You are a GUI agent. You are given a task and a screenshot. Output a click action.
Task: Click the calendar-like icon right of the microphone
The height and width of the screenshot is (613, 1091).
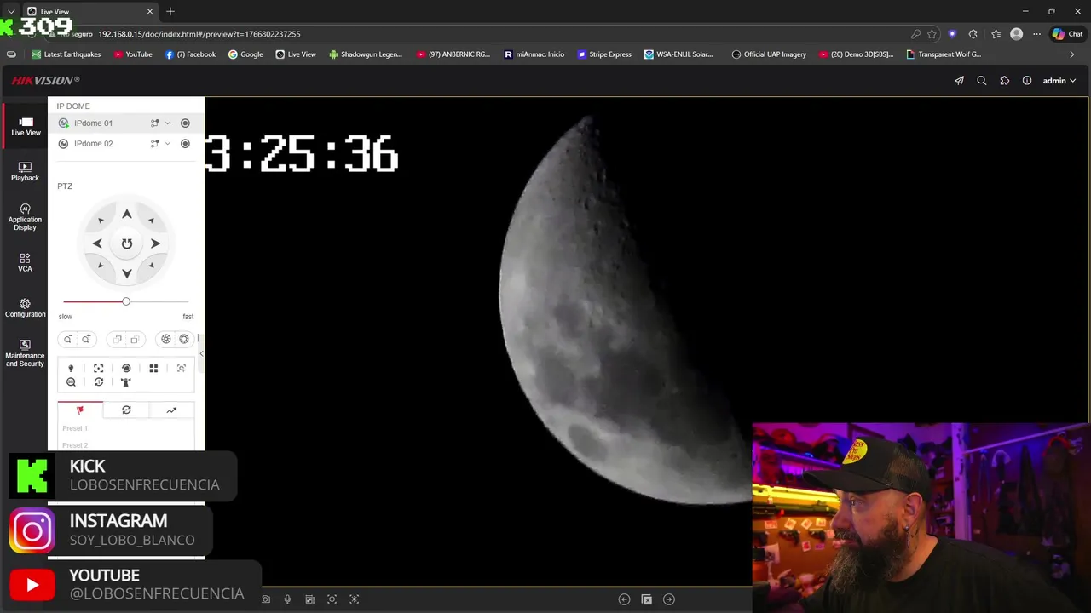coord(309,599)
